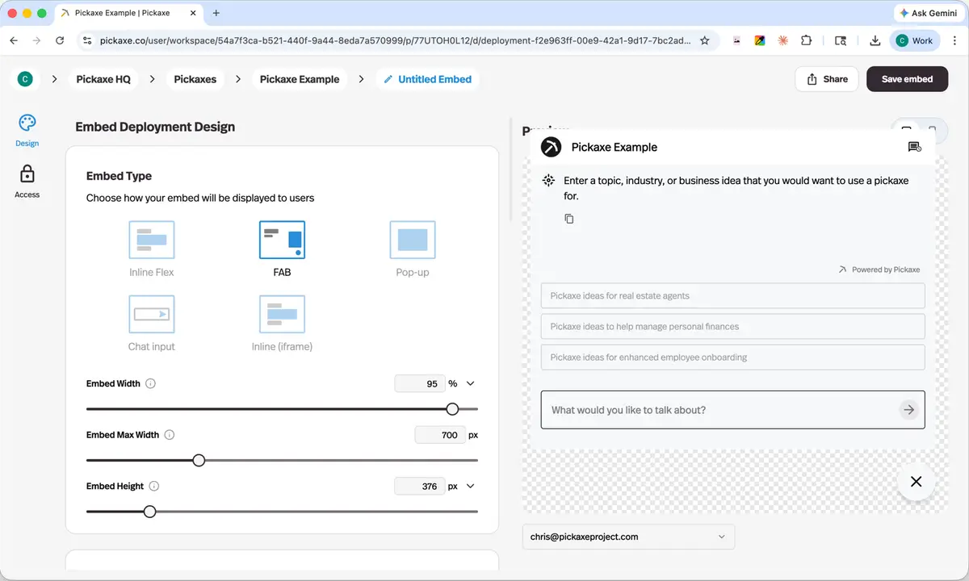Click the Embed Width value field
The width and height of the screenshot is (969, 581).
tap(420, 384)
